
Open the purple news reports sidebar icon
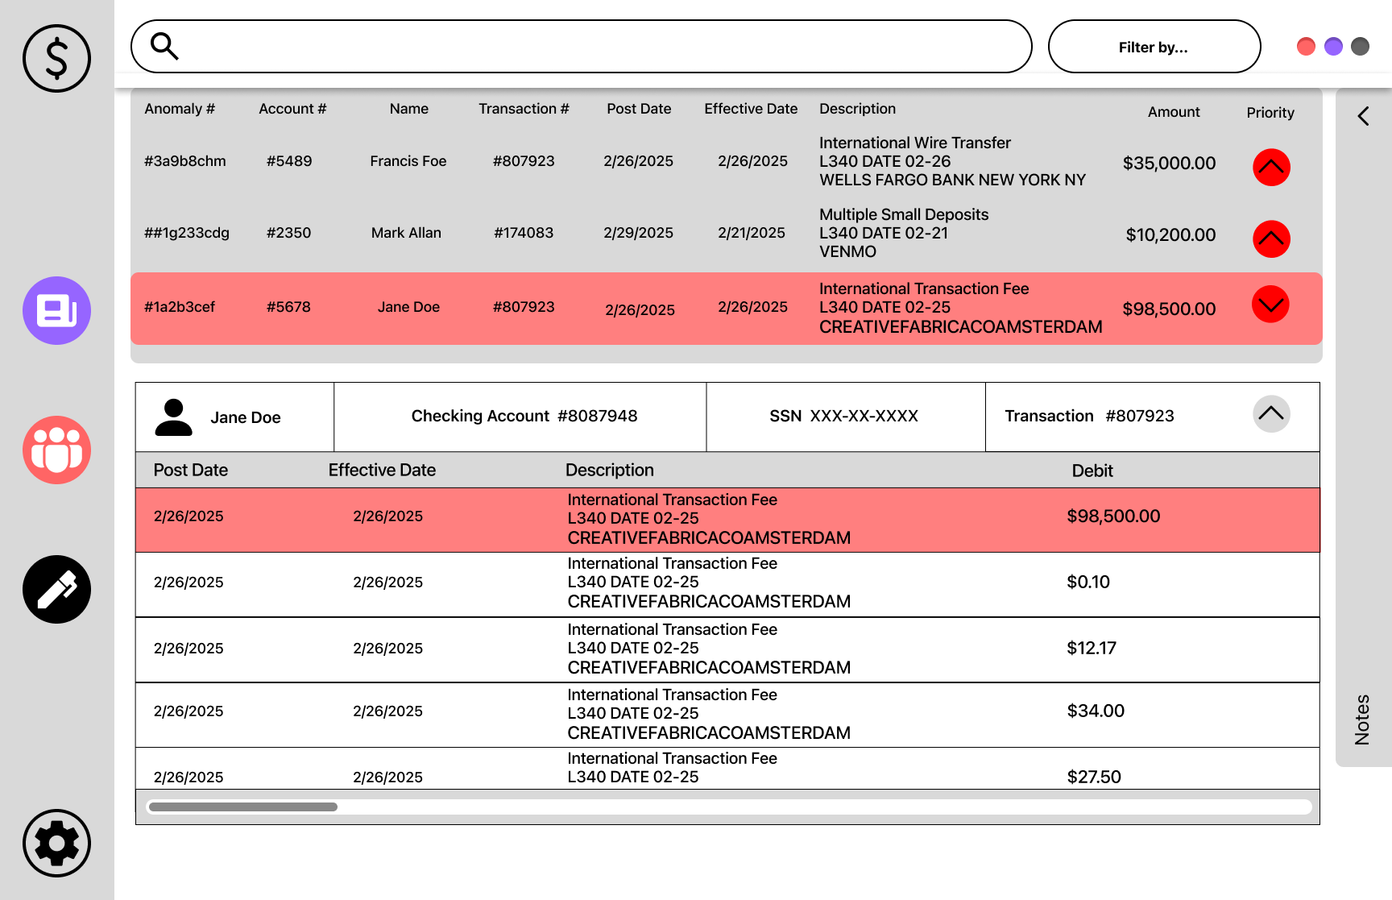[x=56, y=310]
